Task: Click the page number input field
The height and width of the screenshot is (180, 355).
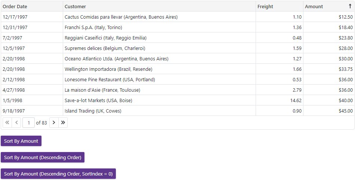Action: pos(28,123)
